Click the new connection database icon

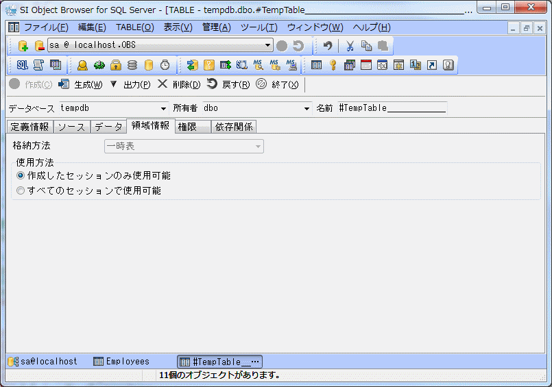23,46
